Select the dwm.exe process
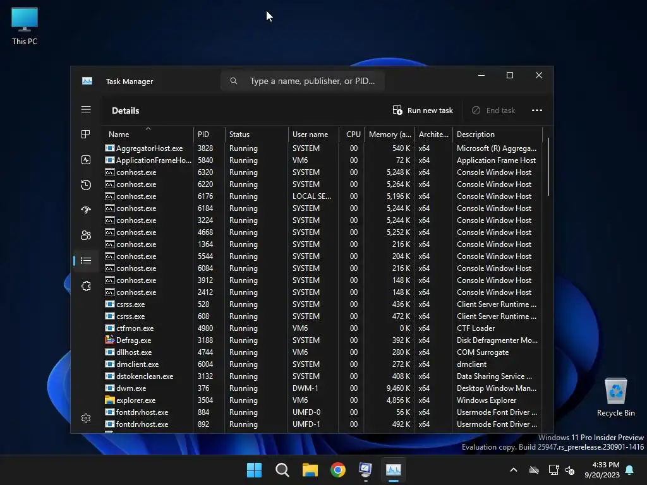 coord(322,388)
